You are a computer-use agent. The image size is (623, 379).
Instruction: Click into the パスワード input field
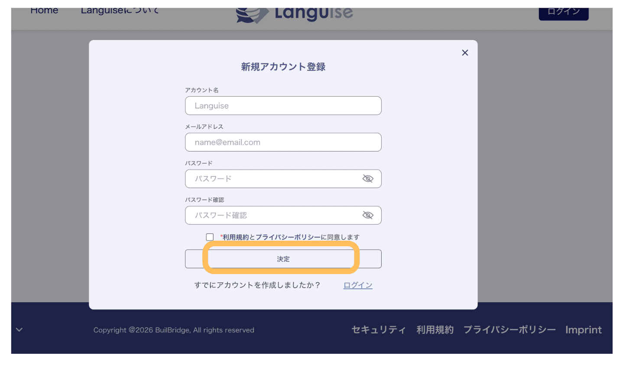(x=273, y=179)
